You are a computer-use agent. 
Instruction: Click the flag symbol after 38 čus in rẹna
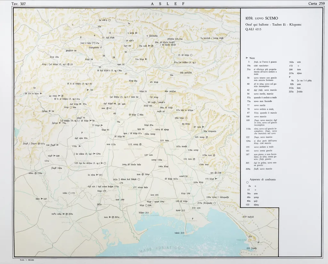(41, 94)
